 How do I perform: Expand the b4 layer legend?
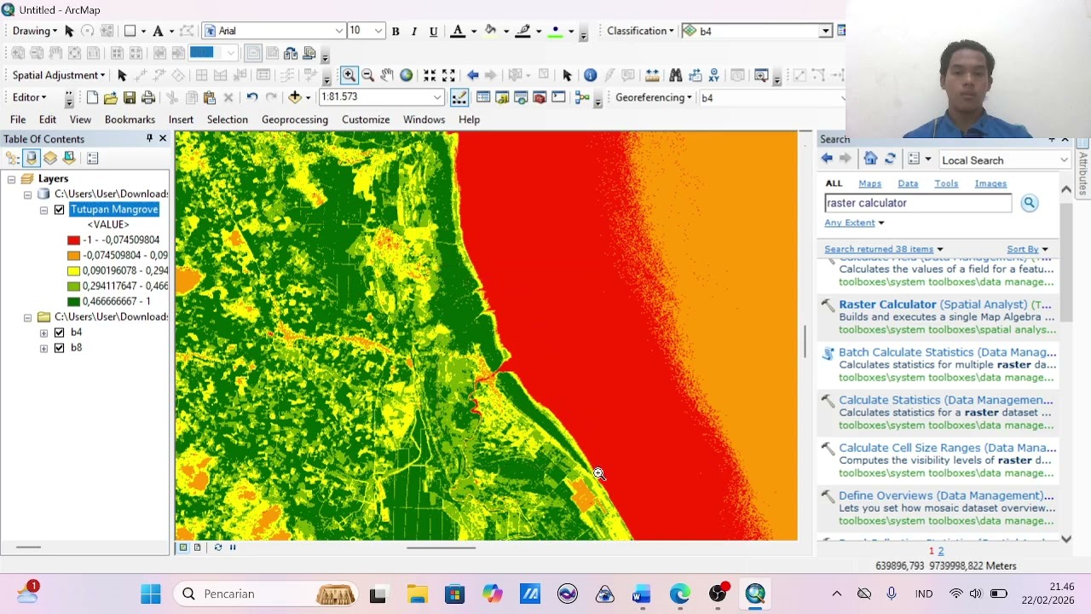pos(43,333)
